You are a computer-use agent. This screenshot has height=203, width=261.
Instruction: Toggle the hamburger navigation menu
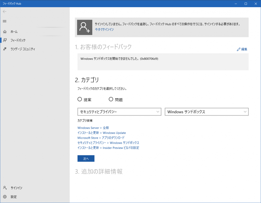click(x=5, y=21)
